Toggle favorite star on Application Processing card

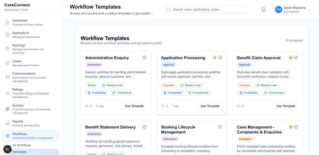[215, 58]
